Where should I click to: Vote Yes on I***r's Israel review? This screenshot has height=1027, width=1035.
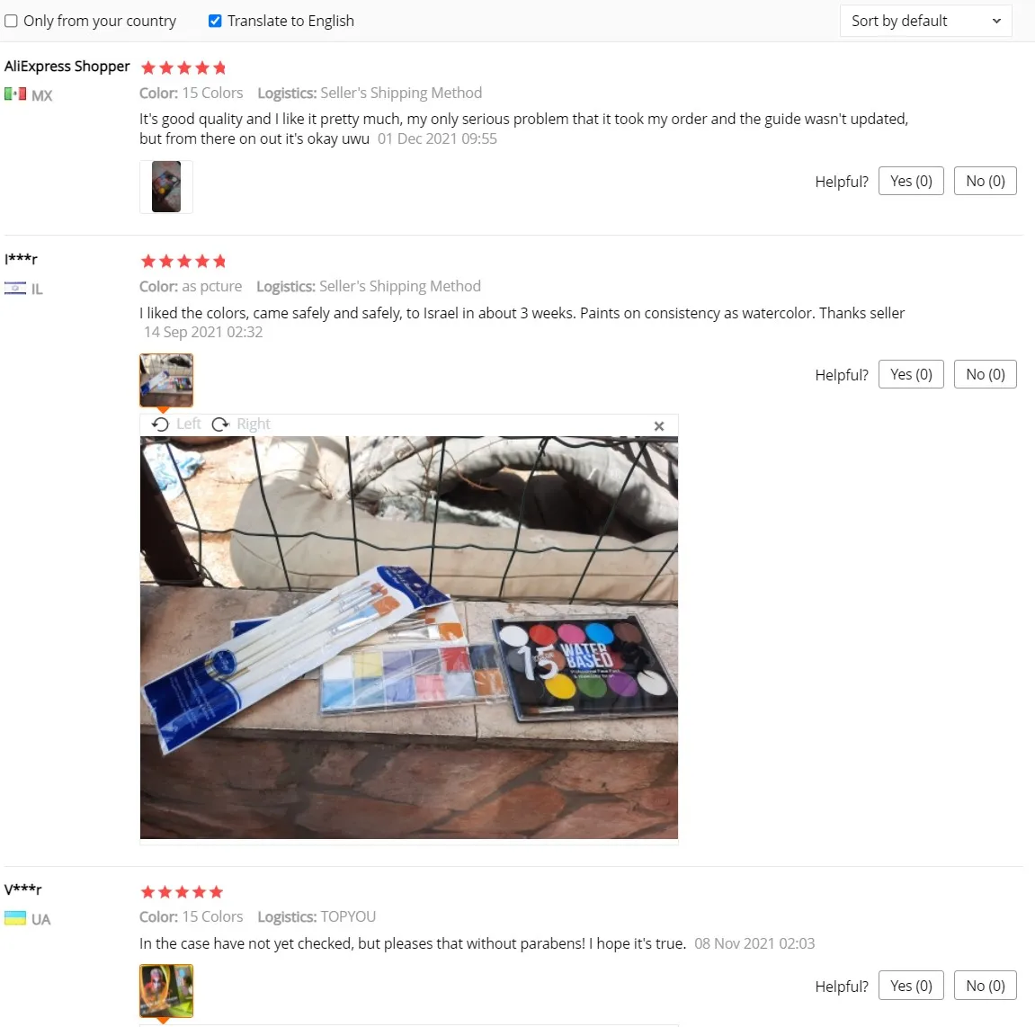pos(911,374)
